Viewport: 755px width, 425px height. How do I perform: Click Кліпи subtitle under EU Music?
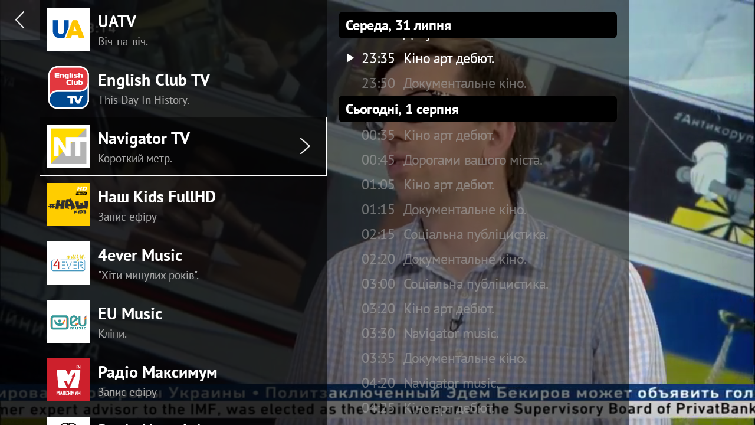(113, 334)
